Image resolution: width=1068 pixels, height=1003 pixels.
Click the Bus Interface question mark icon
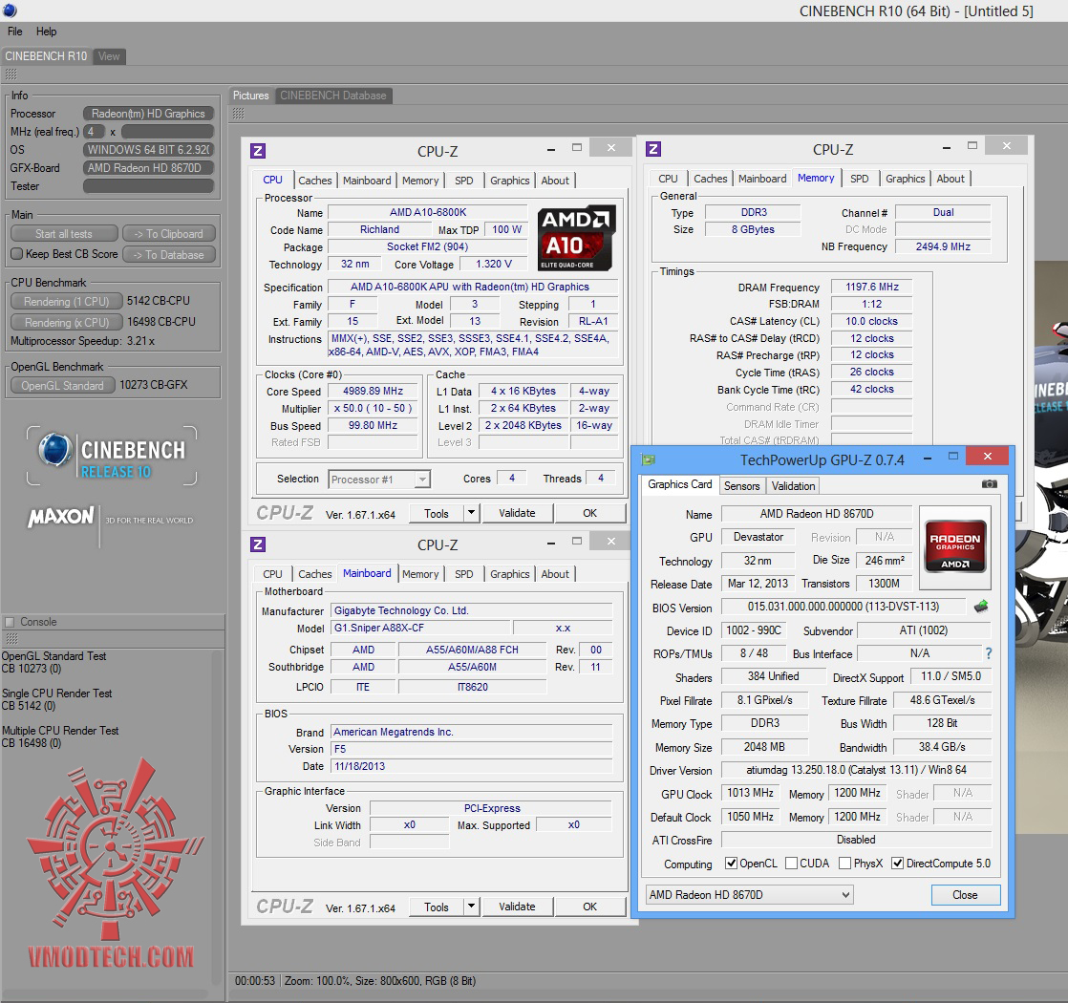coord(988,654)
